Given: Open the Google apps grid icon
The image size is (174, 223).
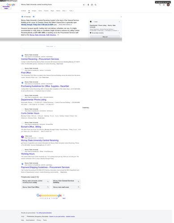Looking at the screenshot, I should (x=164, y=5).
